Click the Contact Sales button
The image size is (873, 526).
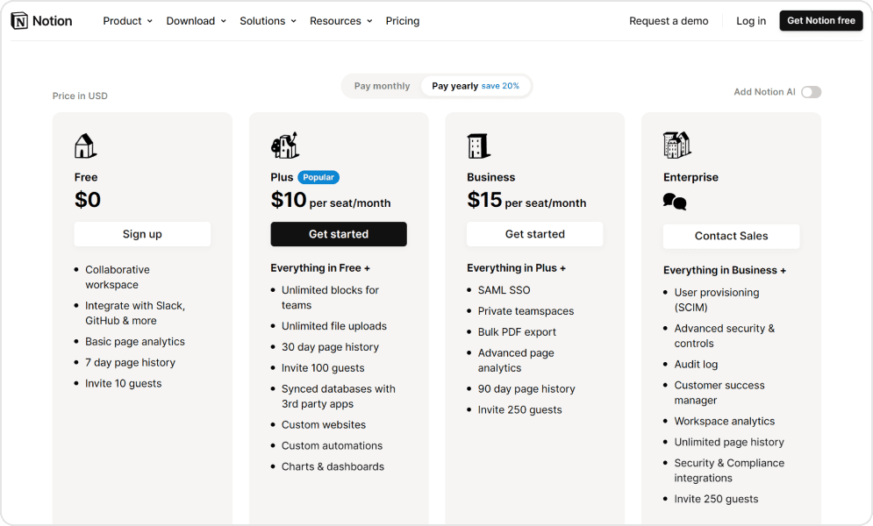click(x=731, y=236)
